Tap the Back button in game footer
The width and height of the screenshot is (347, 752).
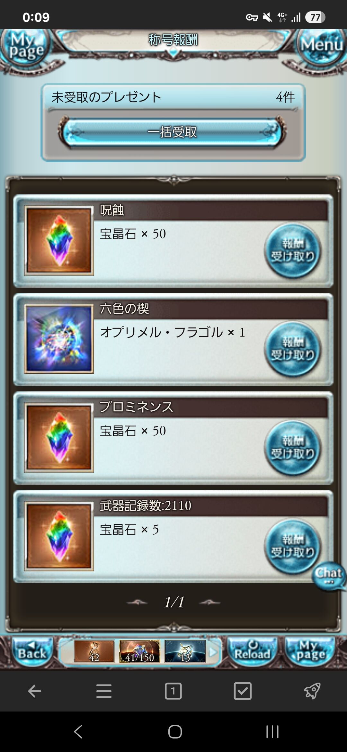(32, 651)
